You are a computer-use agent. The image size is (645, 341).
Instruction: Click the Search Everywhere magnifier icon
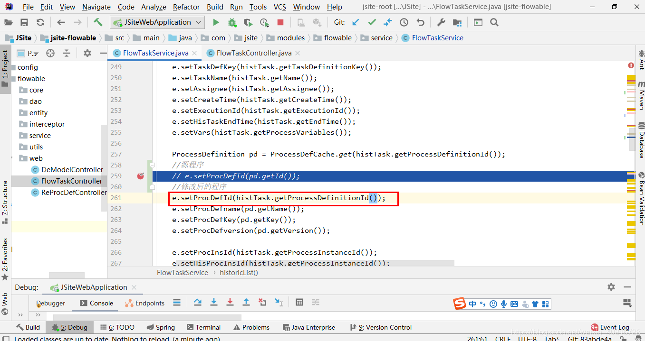tap(494, 22)
